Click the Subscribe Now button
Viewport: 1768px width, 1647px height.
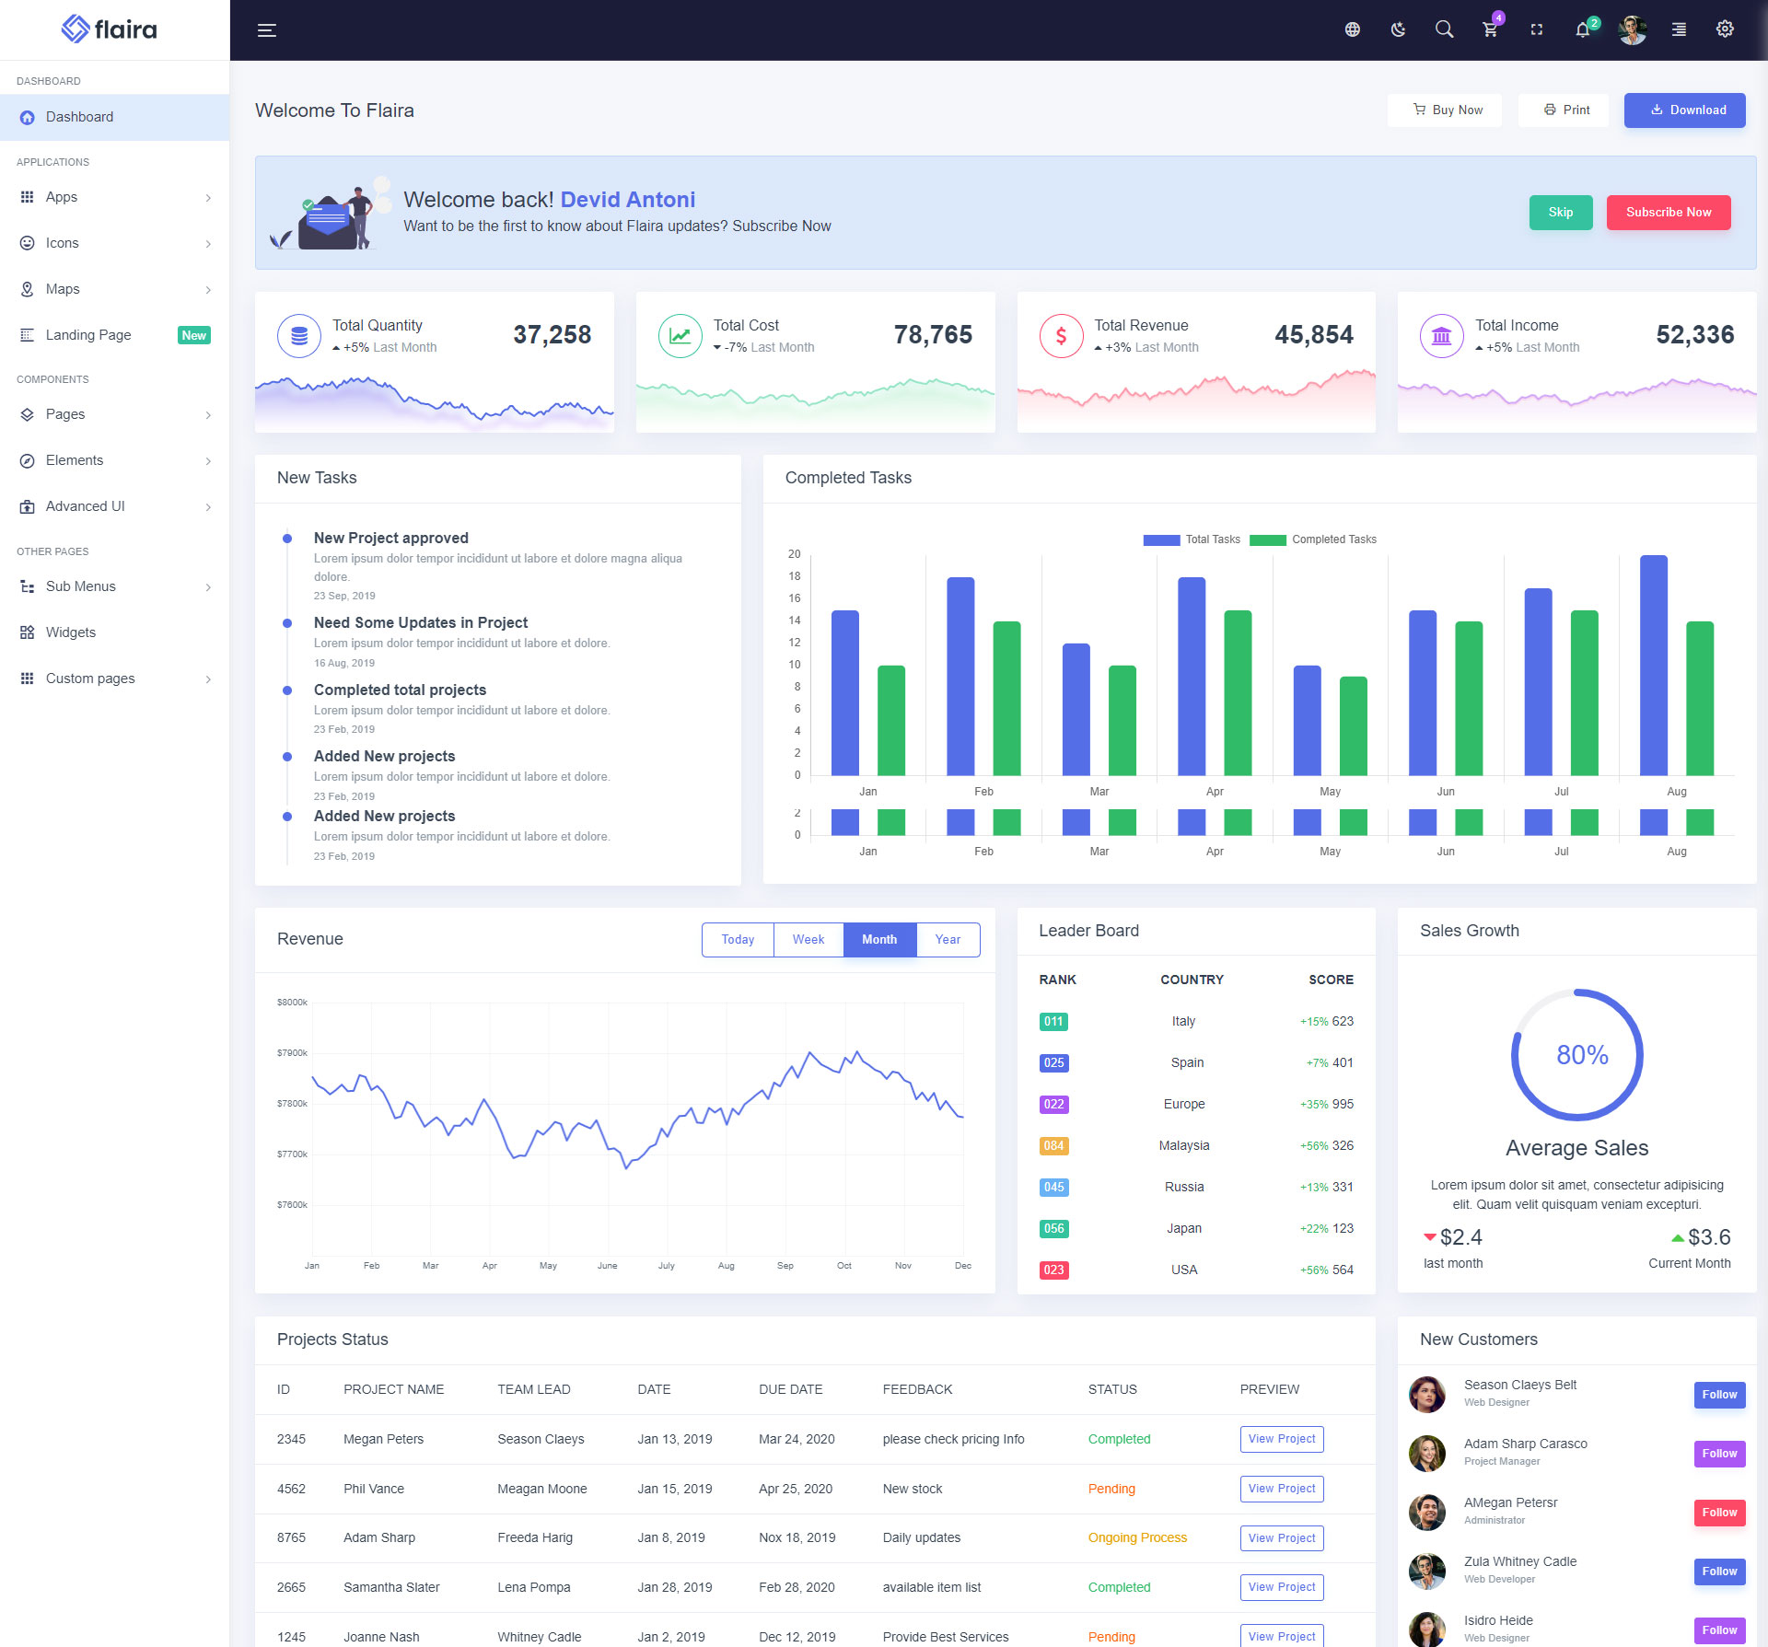pyautogui.click(x=1668, y=213)
